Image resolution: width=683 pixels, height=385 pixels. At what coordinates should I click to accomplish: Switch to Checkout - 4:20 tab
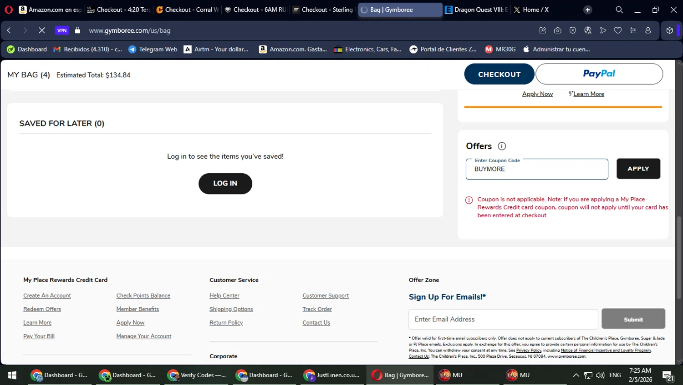coord(118,10)
